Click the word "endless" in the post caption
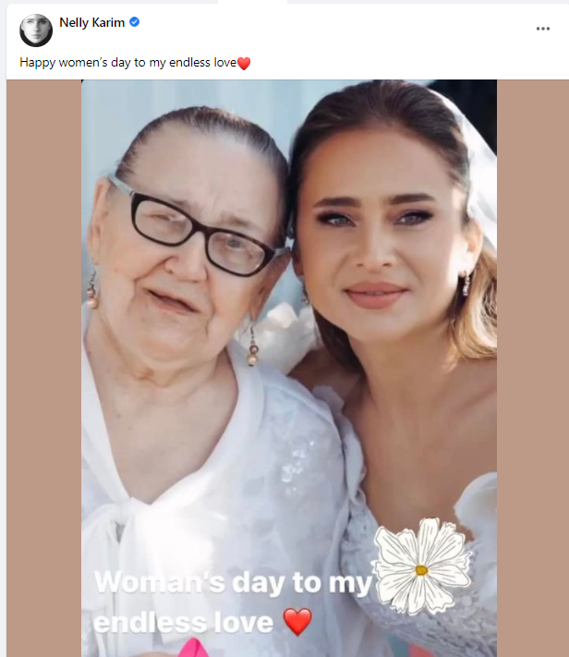Viewport: 569px width, 657px height. [192, 64]
